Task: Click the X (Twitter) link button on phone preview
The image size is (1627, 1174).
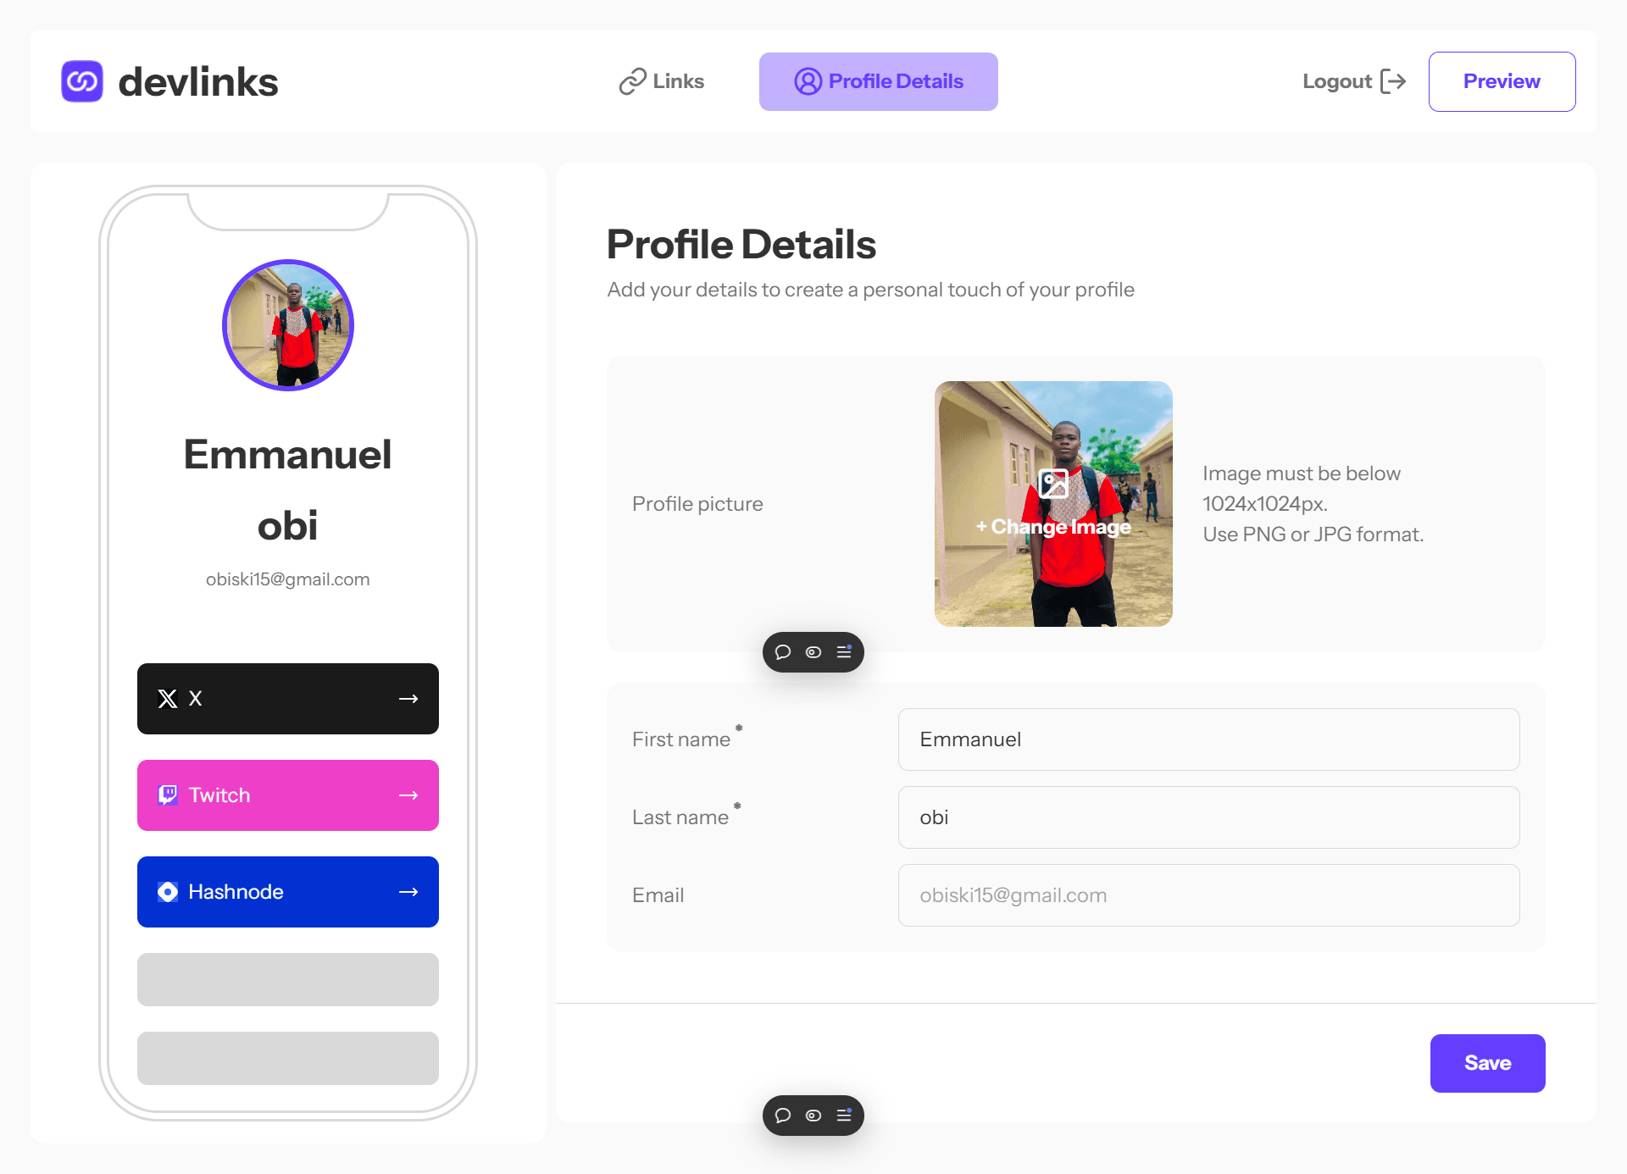Action: pos(288,698)
